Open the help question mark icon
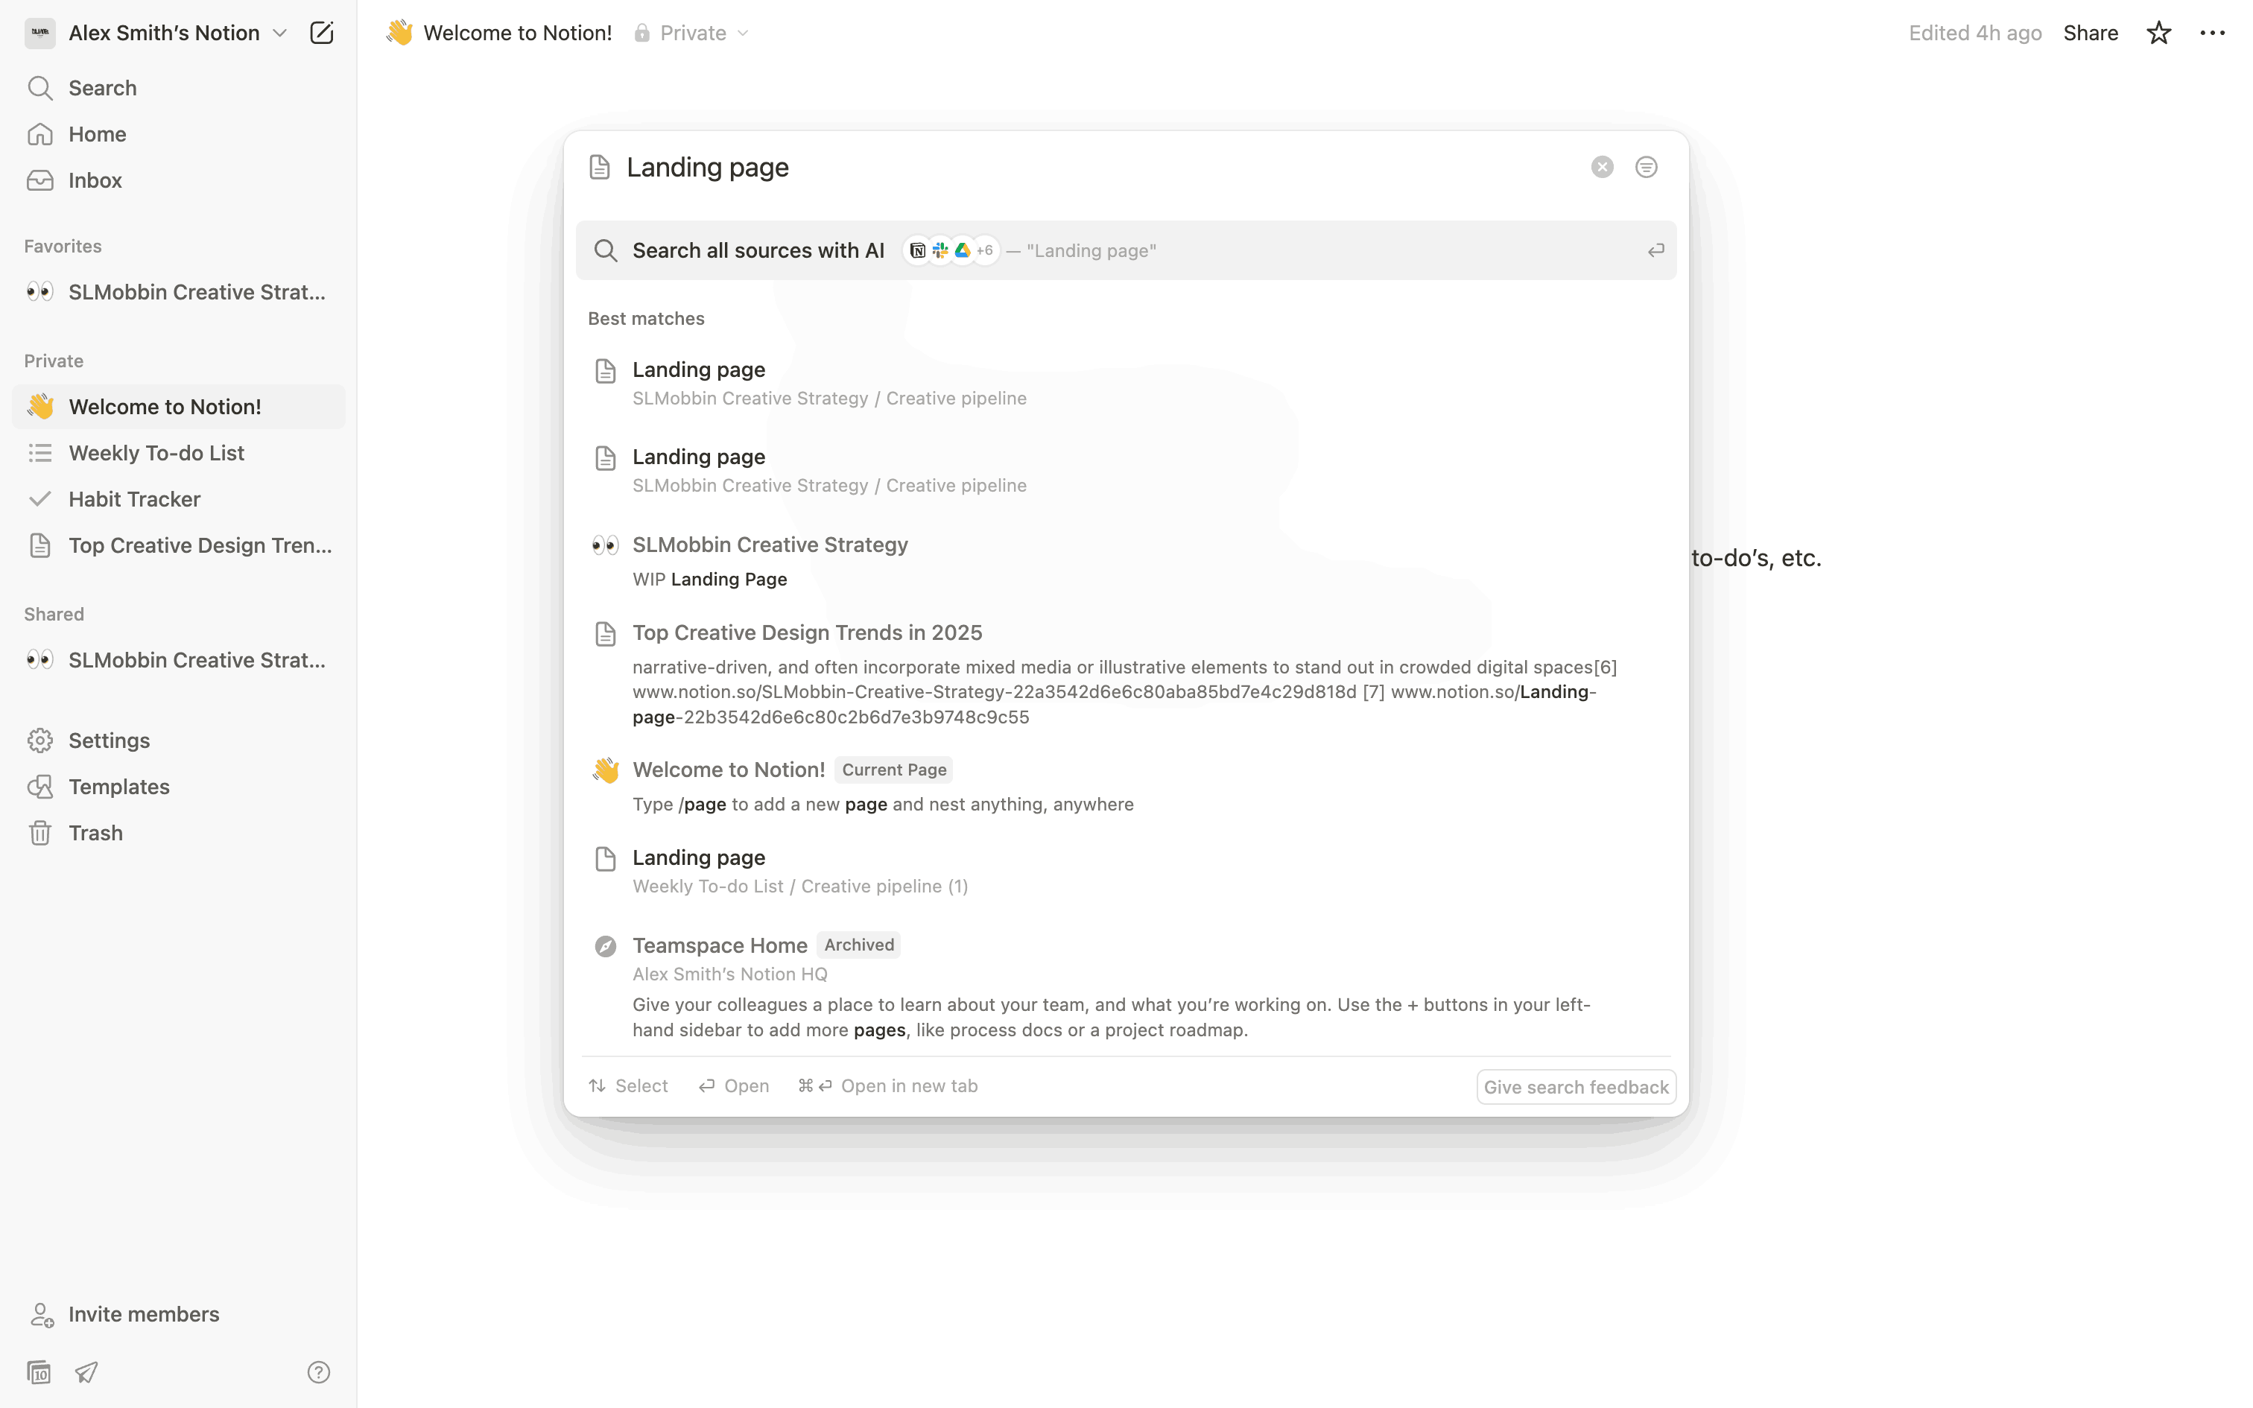Image resolution: width=2253 pixels, height=1408 pixels. [x=318, y=1371]
